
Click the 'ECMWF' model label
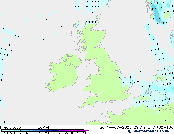(44, 127)
